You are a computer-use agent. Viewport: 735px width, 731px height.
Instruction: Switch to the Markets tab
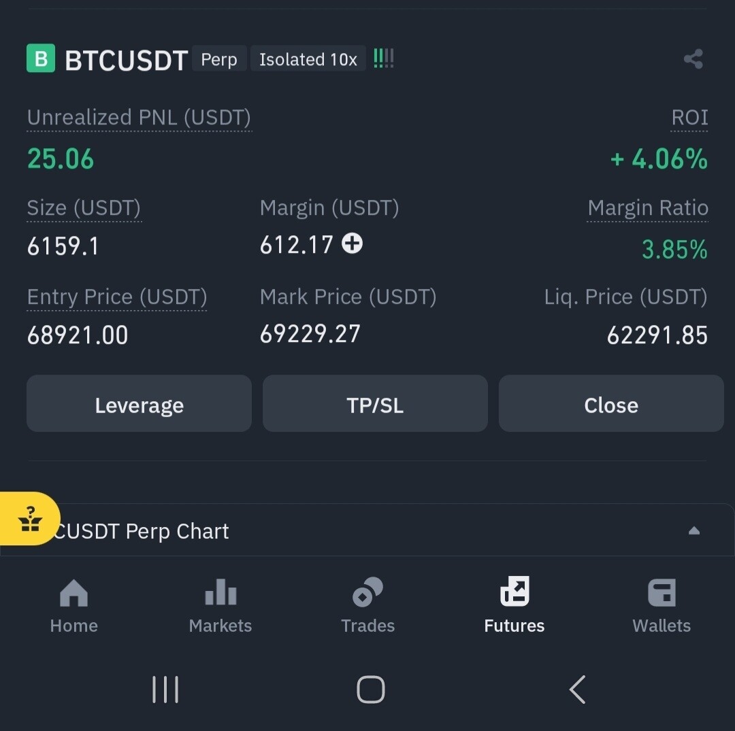(x=220, y=605)
